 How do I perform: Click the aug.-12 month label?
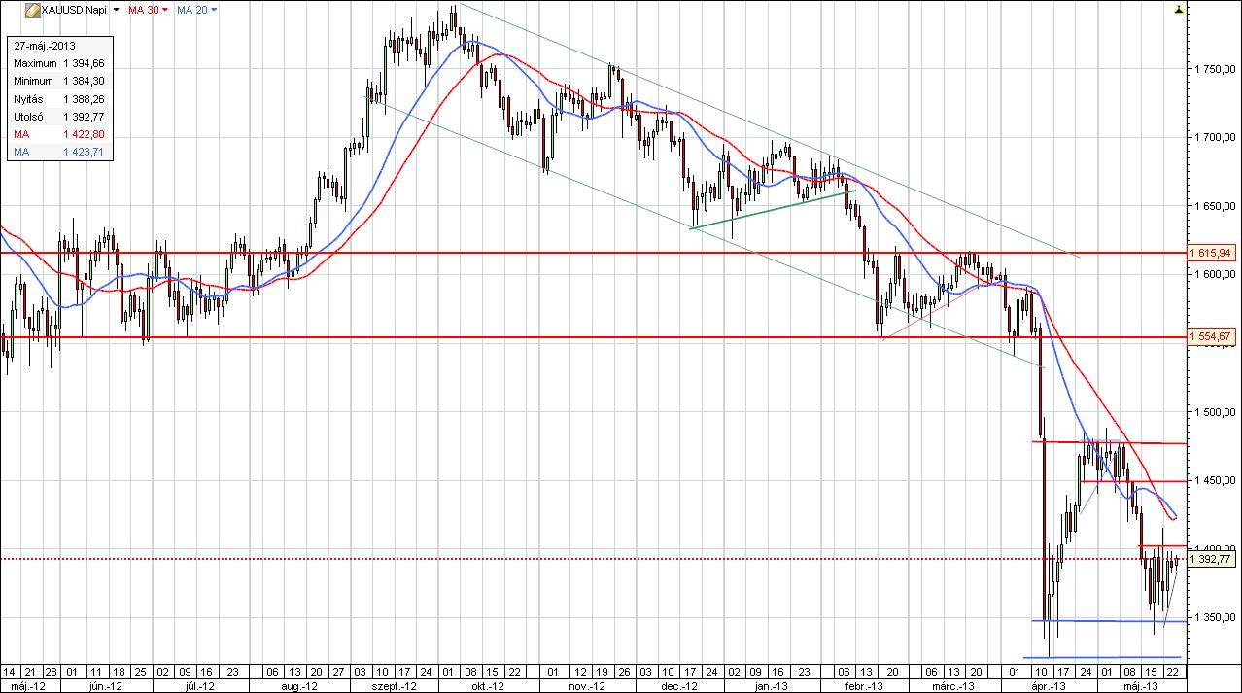pos(300,685)
